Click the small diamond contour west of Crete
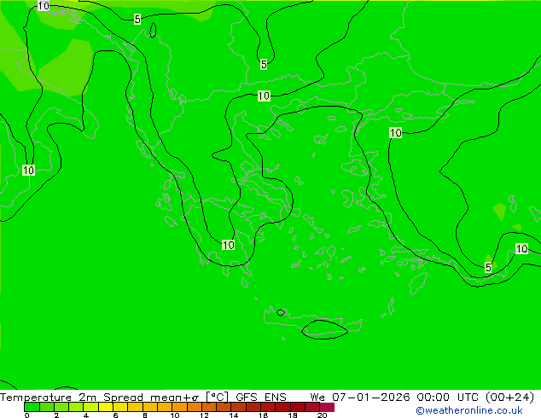541x418 pixels. 281,312
